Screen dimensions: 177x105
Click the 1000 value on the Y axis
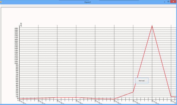point(16,63)
